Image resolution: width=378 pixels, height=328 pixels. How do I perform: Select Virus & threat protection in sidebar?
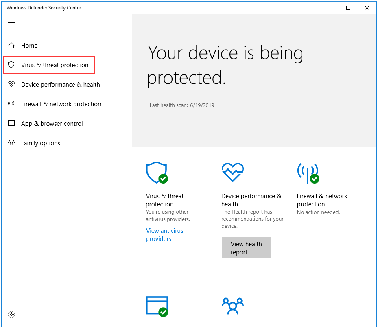(55, 65)
